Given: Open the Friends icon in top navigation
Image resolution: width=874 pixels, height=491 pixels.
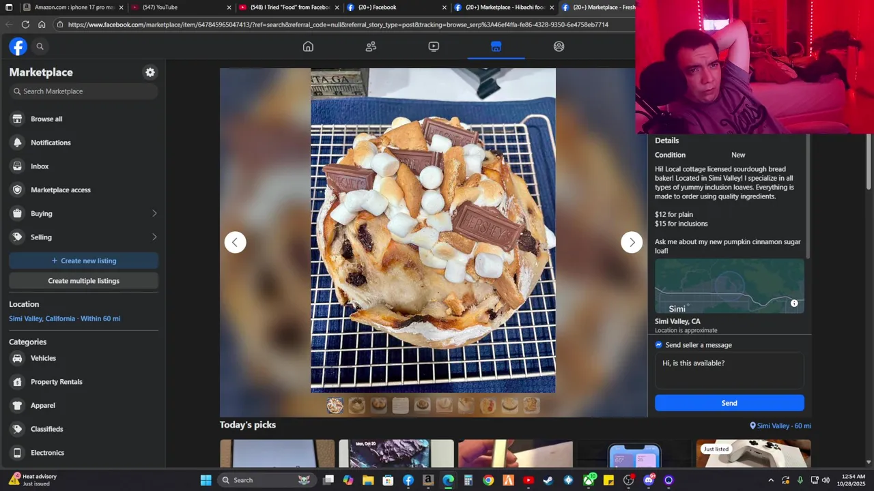Looking at the screenshot, I should coord(371,46).
